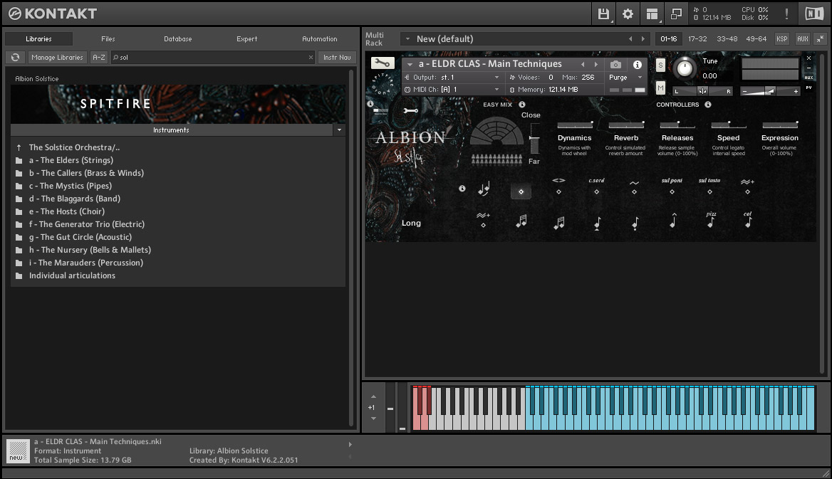The width and height of the screenshot is (832, 479).
Task: Click the save multi disk icon
Action: click(x=602, y=13)
